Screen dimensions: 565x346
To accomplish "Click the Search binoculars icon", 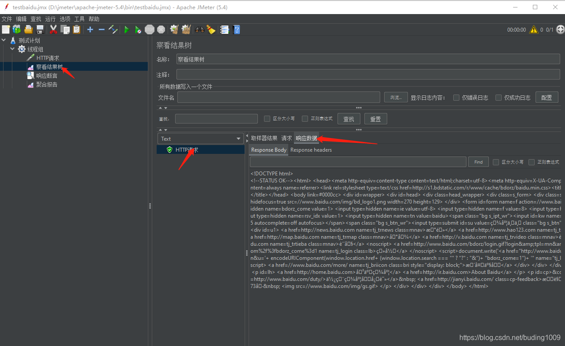I will pos(200,29).
